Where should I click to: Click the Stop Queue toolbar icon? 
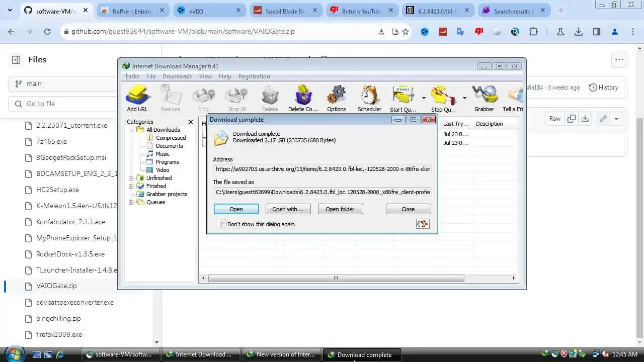point(444,99)
